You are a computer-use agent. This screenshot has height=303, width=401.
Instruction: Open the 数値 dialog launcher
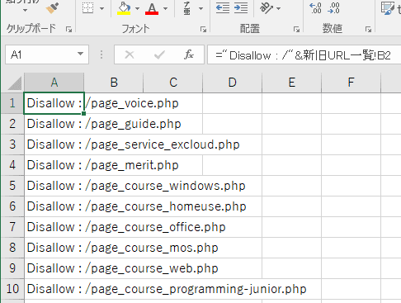tap(369, 29)
